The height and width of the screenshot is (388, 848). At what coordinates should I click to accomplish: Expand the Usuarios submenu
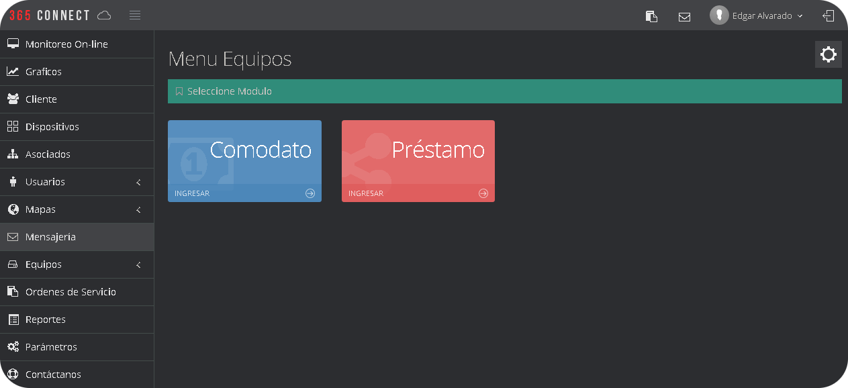pyautogui.click(x=77, y=181)
